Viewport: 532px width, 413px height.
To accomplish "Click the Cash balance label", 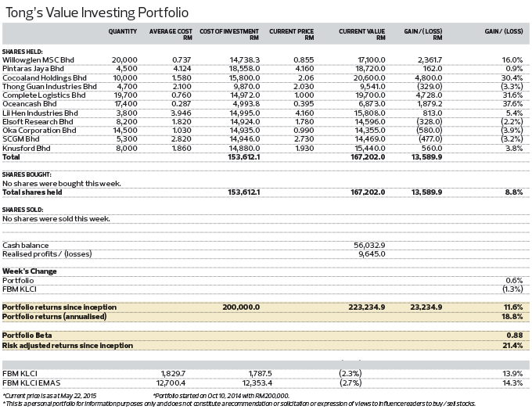I will [x=26, y=246].
